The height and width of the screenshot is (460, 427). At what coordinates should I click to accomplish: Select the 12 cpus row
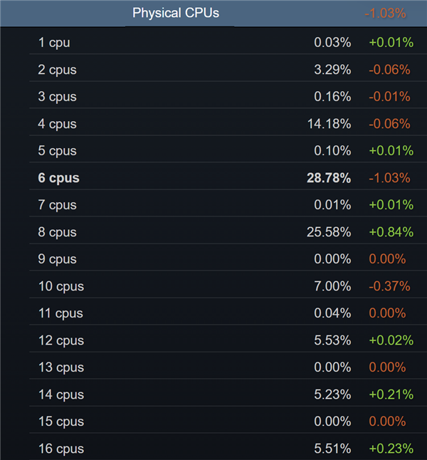(x=60, y=340)
